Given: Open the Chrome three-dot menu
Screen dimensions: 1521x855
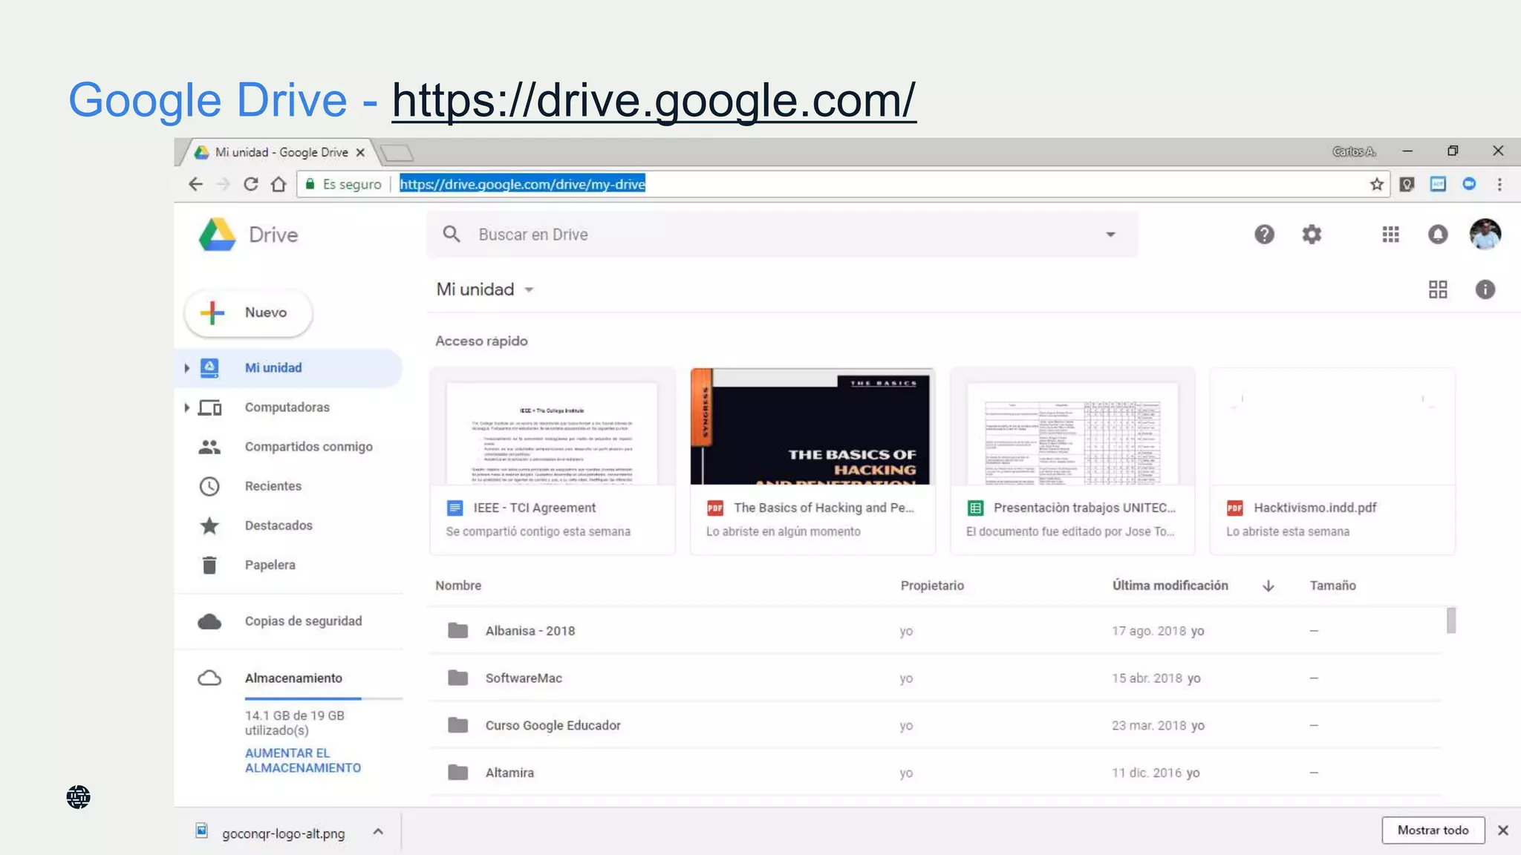Looking at the screenshot, I should pos(1499,184).
